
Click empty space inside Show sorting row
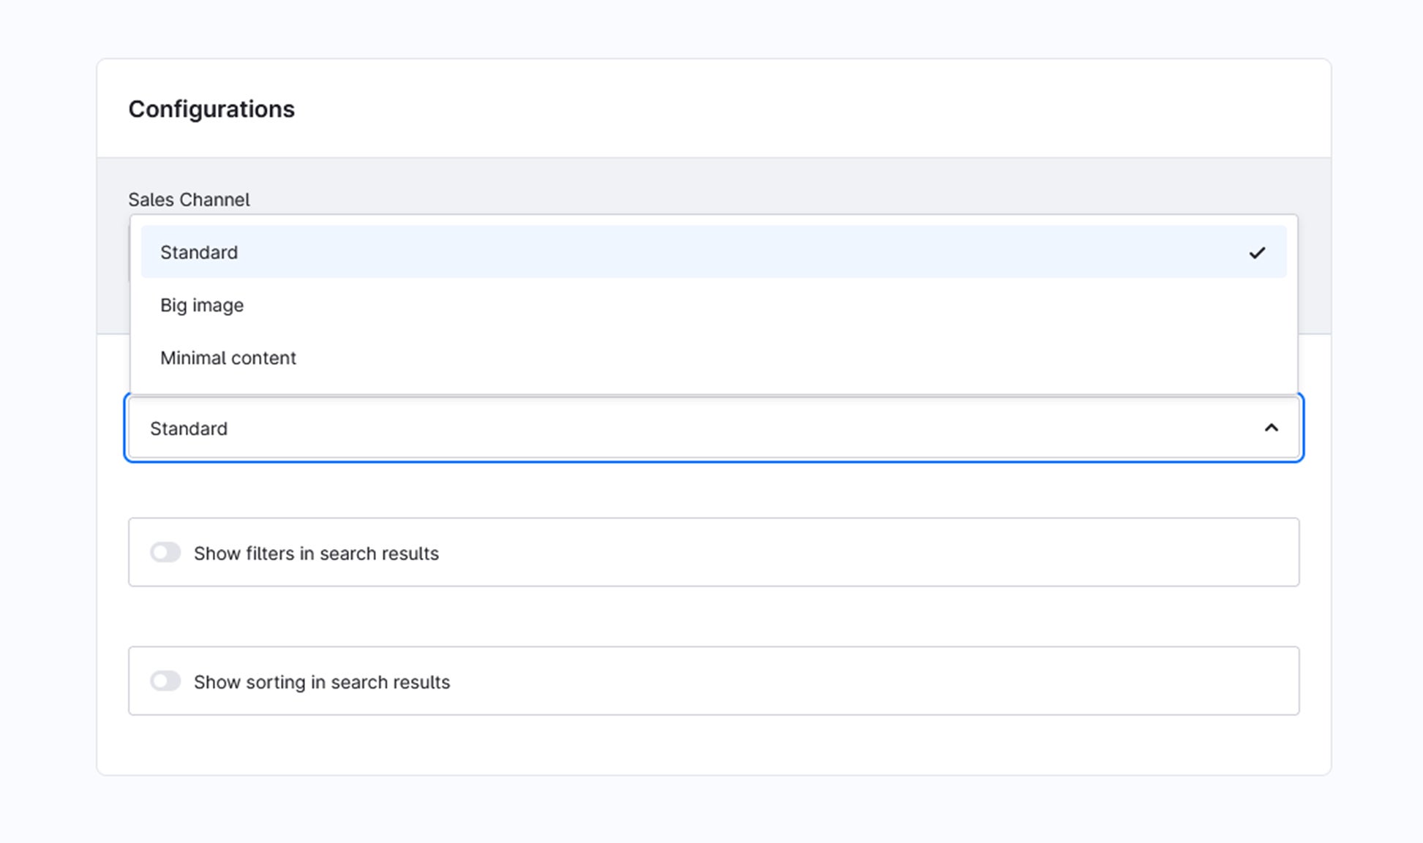(878, 681)
